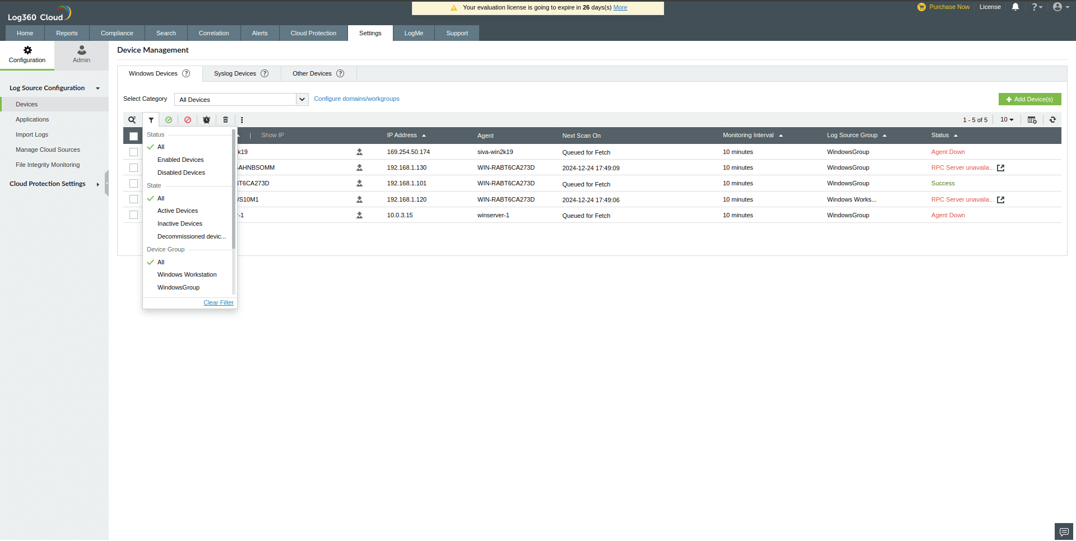Image resolution: width=1076 pixels, height=541 pixels.
Task: Filter by WindowsGroup device group
Action: (178, 288)
